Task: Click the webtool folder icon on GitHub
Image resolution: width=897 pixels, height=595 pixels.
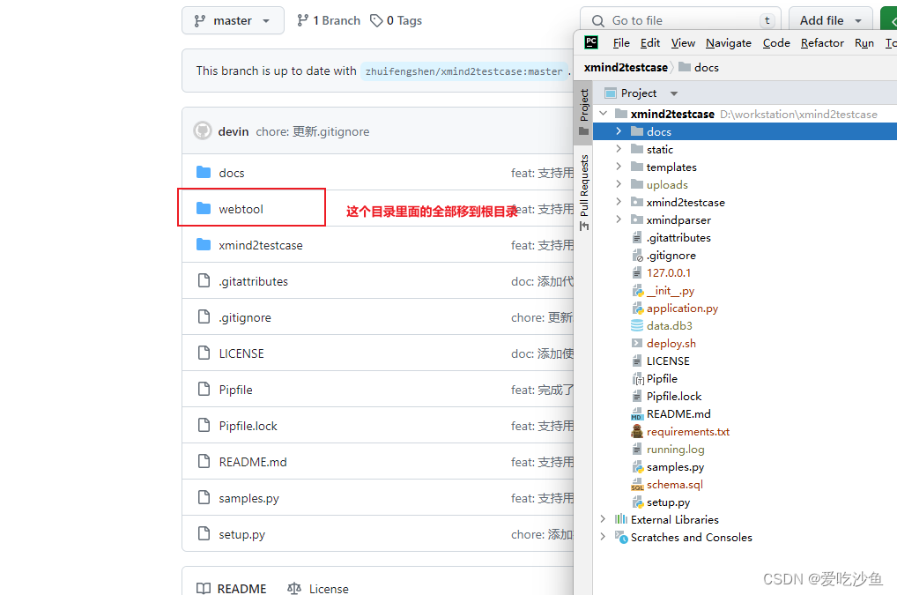Action: pos(204,208)
